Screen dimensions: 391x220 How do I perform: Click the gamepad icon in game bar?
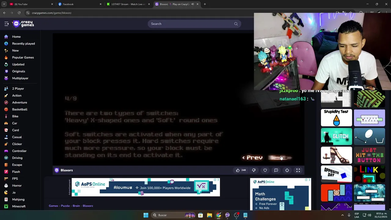pyautogui.click(x=287, y=170)
